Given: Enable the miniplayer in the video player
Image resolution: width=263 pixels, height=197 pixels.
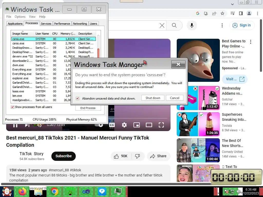Looking at the screenshot, I should [137, 125].
